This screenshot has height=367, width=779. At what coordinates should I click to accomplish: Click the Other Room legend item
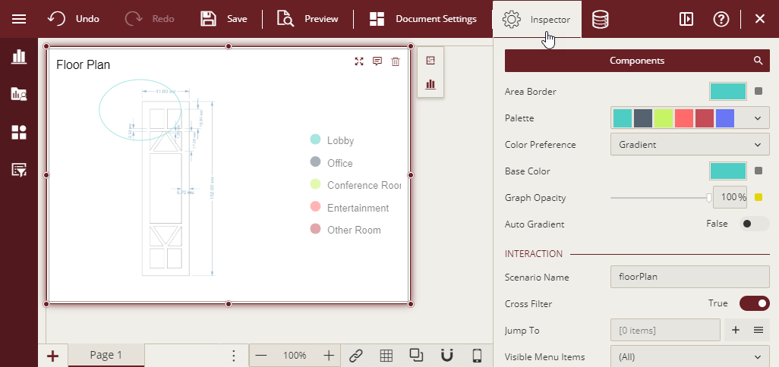[x=345, y=230]
